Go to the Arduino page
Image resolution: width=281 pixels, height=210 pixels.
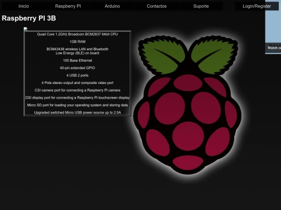pyautogui.click(x=112, y=6)
